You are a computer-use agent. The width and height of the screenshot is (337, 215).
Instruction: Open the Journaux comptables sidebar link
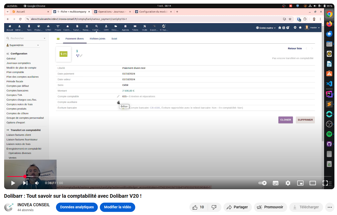[19, 63]
